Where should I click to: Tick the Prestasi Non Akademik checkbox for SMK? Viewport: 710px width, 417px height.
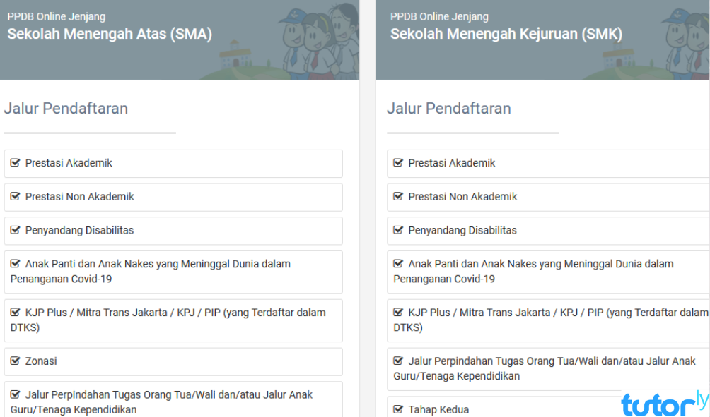[x=397, y=196]
